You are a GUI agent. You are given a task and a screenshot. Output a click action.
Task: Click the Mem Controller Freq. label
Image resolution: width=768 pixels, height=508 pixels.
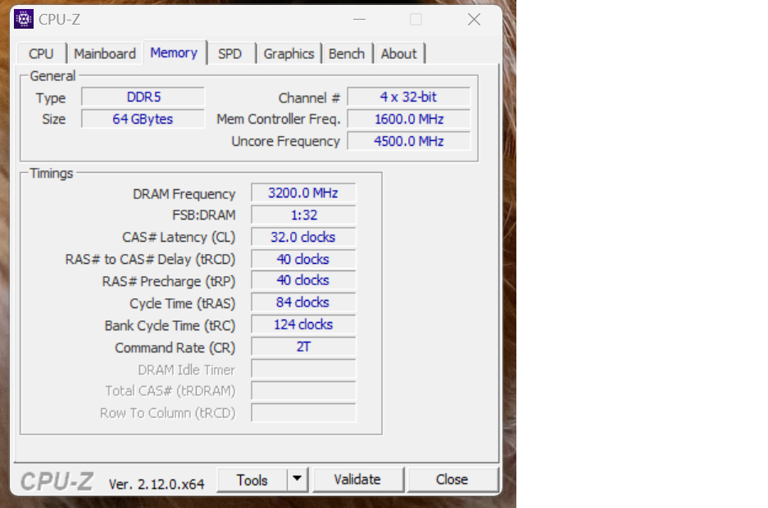tap(278, 119)
